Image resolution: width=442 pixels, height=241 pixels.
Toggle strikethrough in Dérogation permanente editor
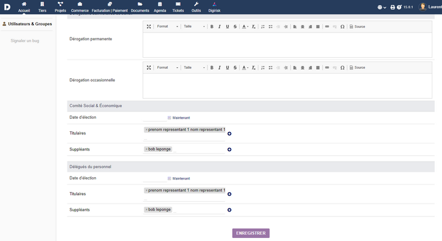235,27
